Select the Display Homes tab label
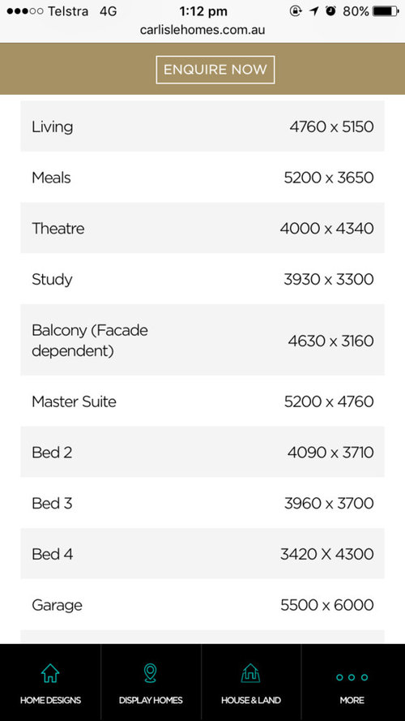The width and height of the screenshot is (405, 721). point(151,700)
